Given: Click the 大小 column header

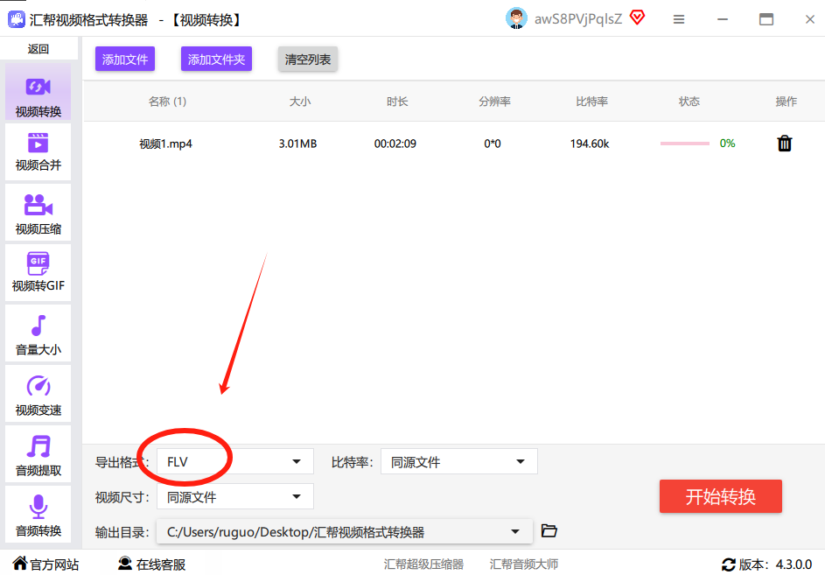Looking at the screenshot, I should [300, 102].
